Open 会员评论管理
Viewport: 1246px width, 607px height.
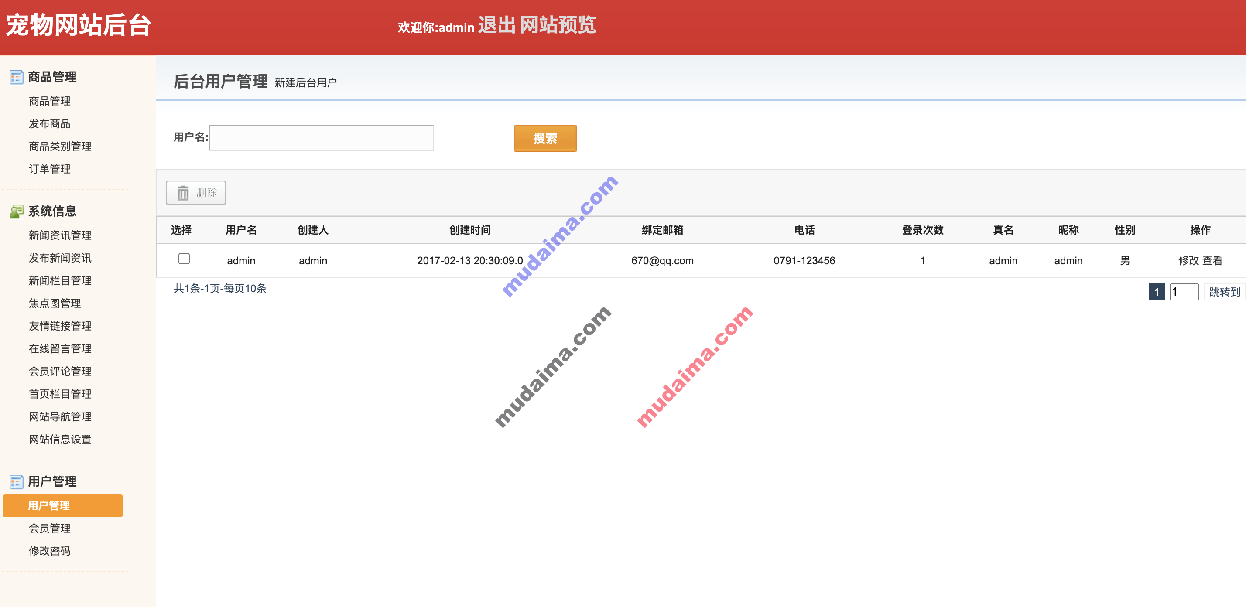(60, 372)
